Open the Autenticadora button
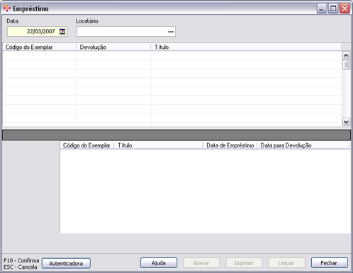Image resolution: width=353 pixels, height=273 pixels. [x=66, y=263]
